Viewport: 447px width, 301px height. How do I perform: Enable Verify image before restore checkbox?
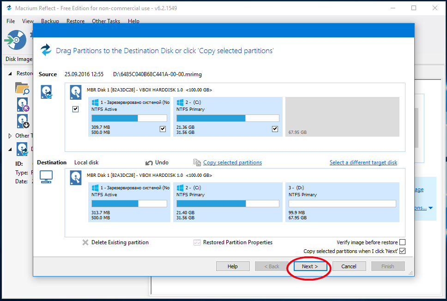point(402,242)
